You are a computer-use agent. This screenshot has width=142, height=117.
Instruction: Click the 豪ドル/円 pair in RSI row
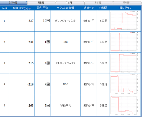(89, 42)
